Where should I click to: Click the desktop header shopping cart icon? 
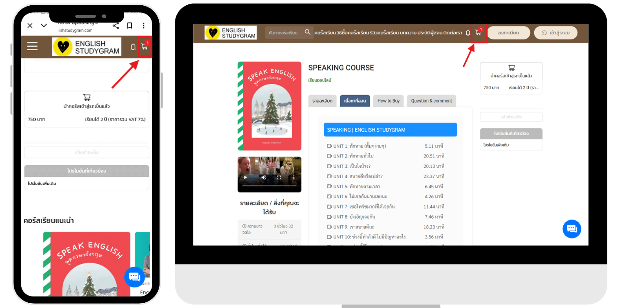tap(478, 33)
